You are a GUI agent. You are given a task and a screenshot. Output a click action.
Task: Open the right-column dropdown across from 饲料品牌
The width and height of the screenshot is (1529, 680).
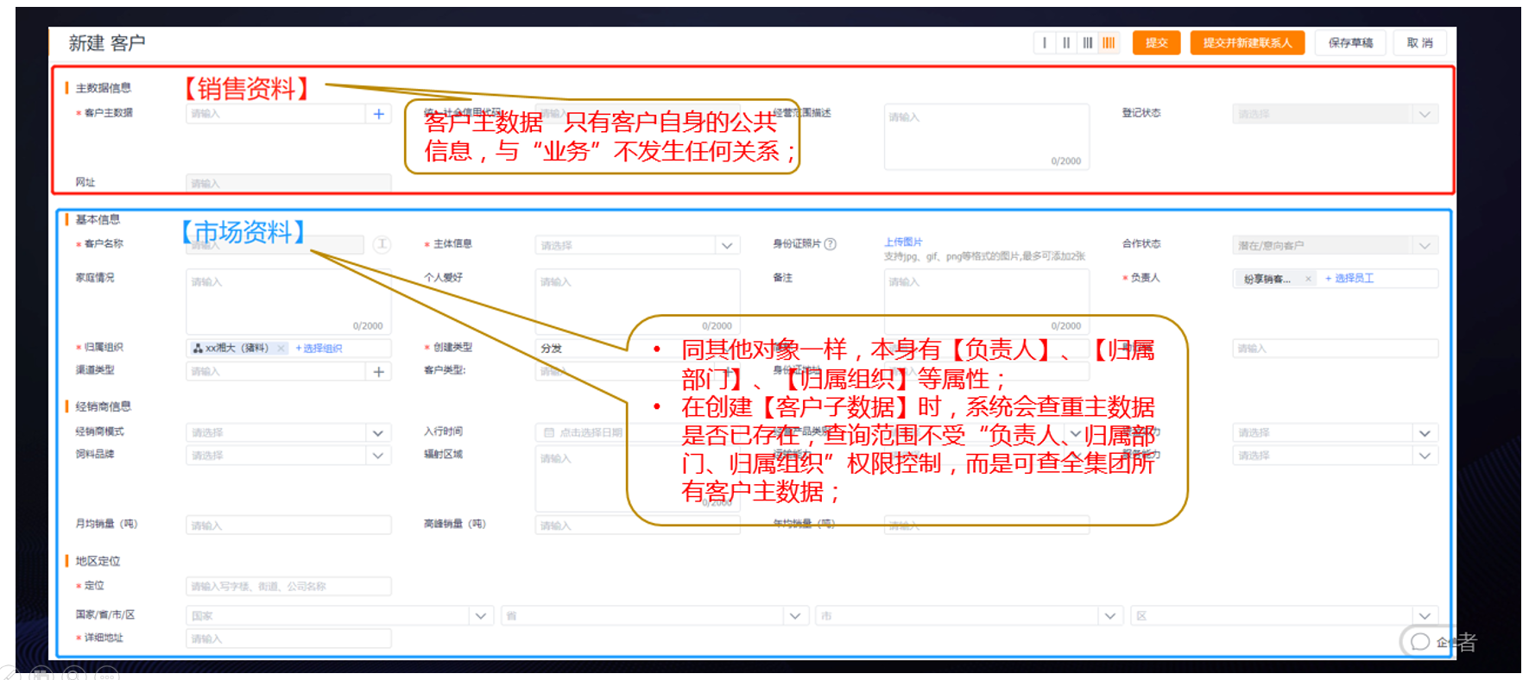point(1335,456)
